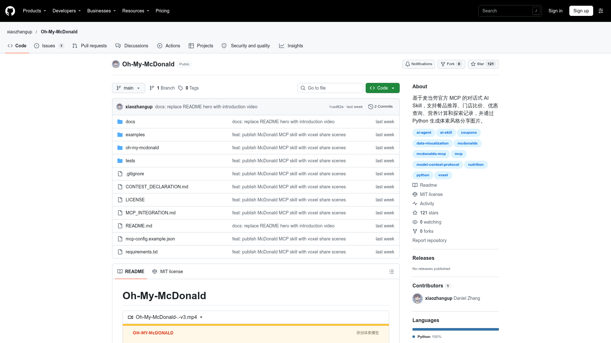The image size is (611, 343).
Task: Click the Python language bar
Action: [456, 329]
